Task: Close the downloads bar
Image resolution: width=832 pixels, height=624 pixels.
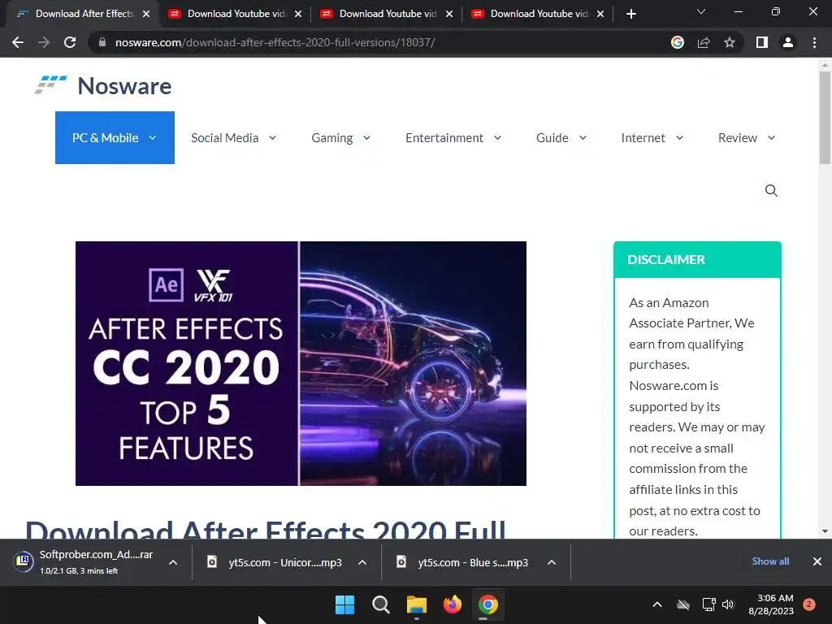Action: (817, 561)
